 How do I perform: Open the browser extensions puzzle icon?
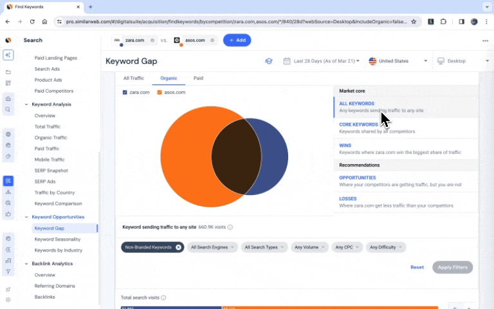point(443,21)
